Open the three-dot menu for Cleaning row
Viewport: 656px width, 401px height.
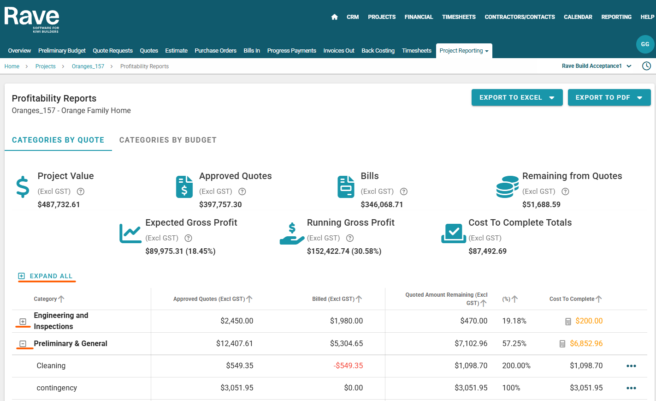tap(631, 366)
